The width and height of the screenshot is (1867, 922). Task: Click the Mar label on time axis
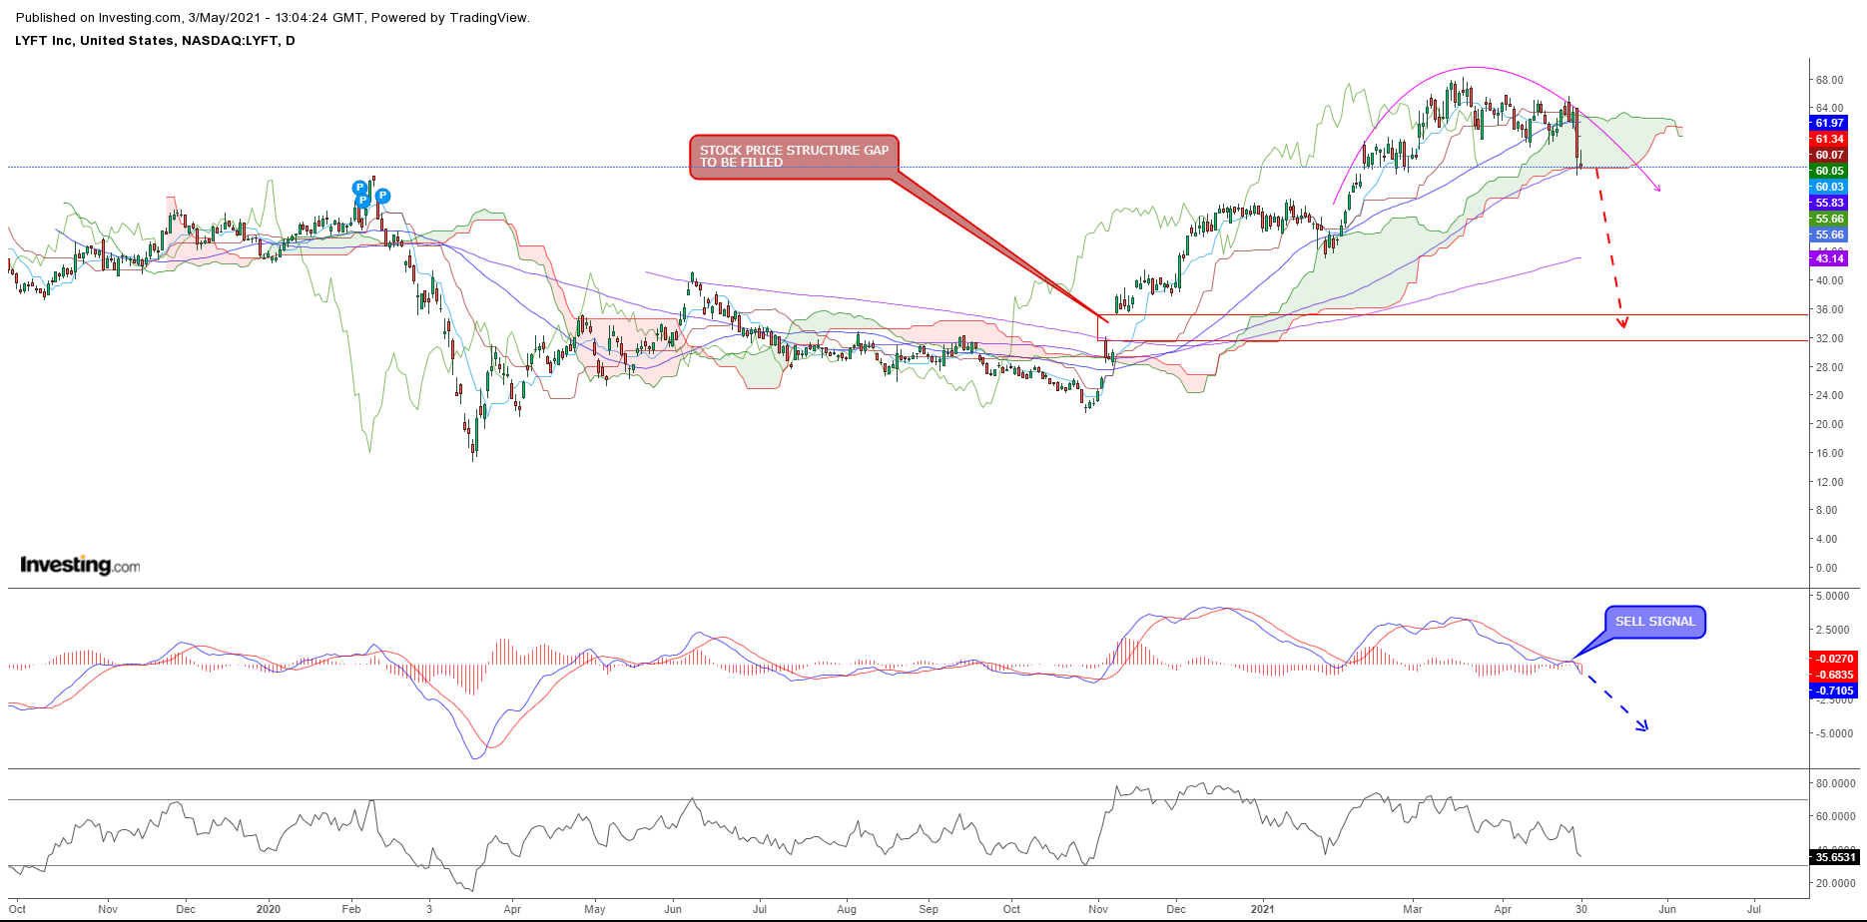pos(1413,910)
